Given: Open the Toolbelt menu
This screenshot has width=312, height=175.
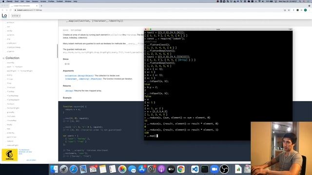Looking at the screenshot, I should pos(59,1).
